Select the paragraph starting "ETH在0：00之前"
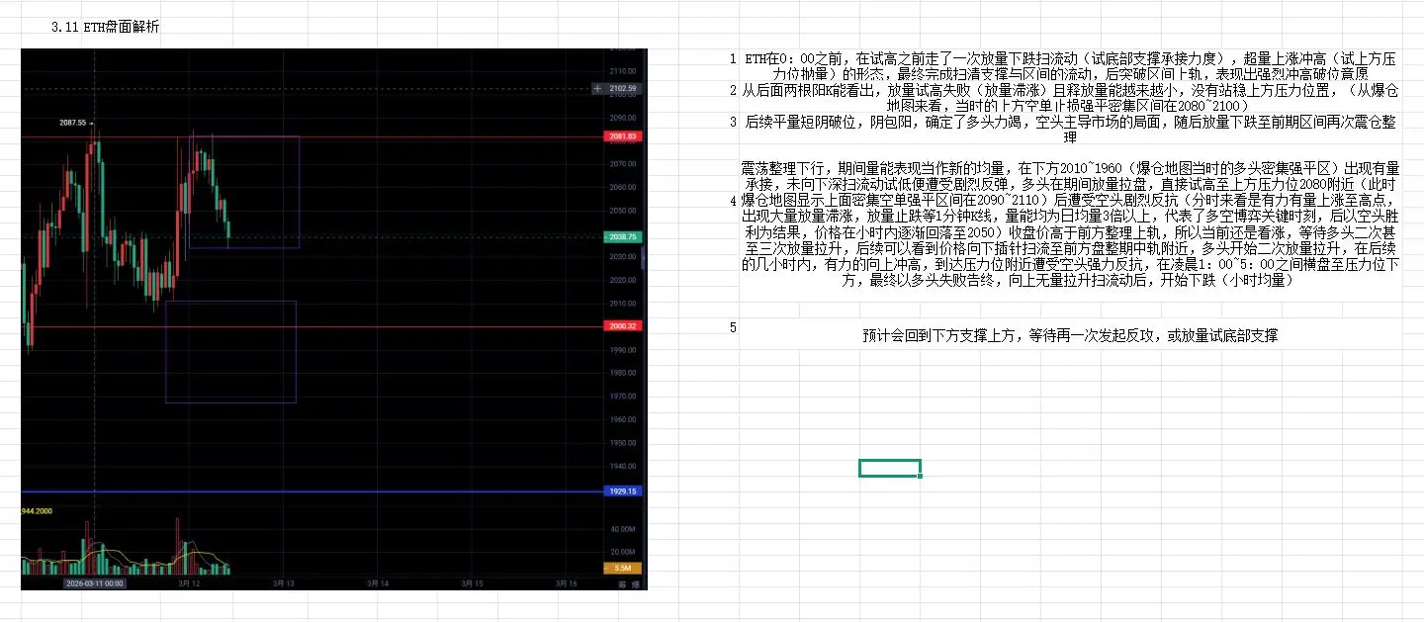1424x622 pixels. point(1070,66)
